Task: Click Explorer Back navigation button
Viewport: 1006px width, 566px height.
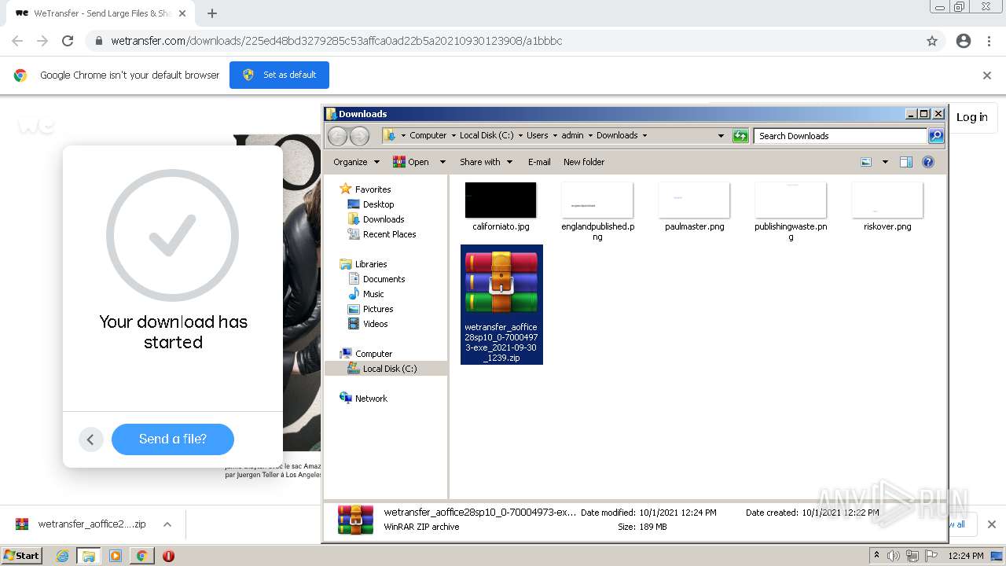Action: click(337, 136)
